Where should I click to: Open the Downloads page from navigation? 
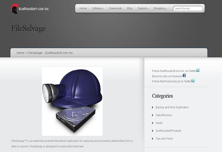[115, 8]
